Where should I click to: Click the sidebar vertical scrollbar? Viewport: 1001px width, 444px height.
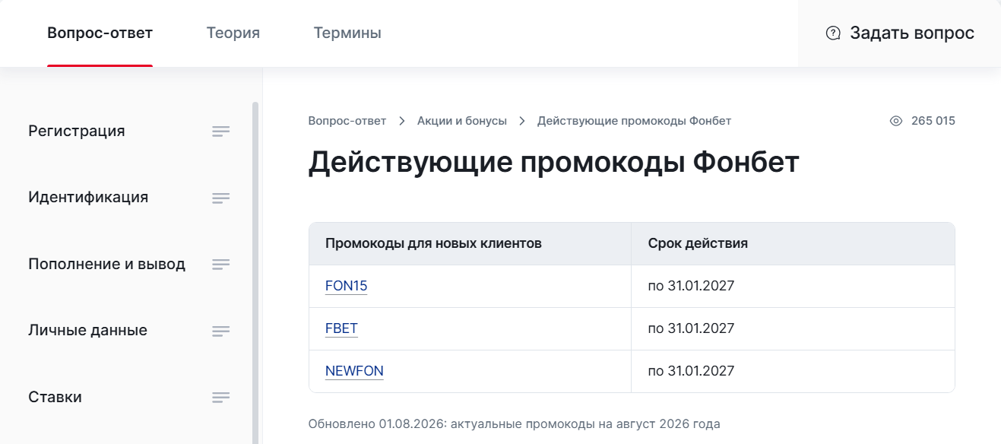(x=255, y=273)
